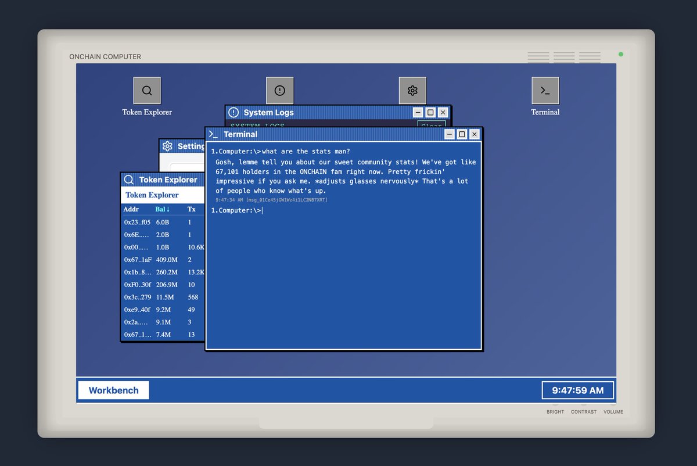Close the Terminal window
697x466 pixels.
(x=475, y=134)
